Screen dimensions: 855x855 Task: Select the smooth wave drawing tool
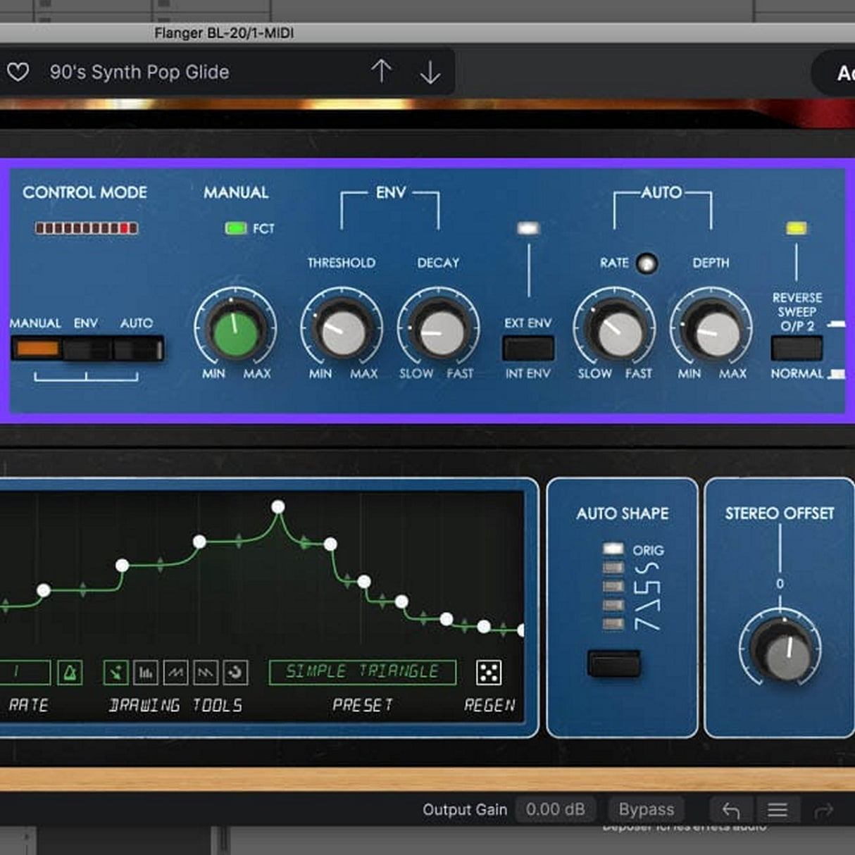[x=175, y=673]
